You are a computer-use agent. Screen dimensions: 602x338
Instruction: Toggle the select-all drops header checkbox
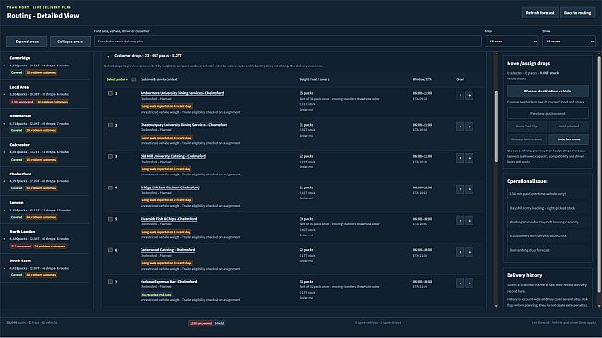tap(133, 79)
